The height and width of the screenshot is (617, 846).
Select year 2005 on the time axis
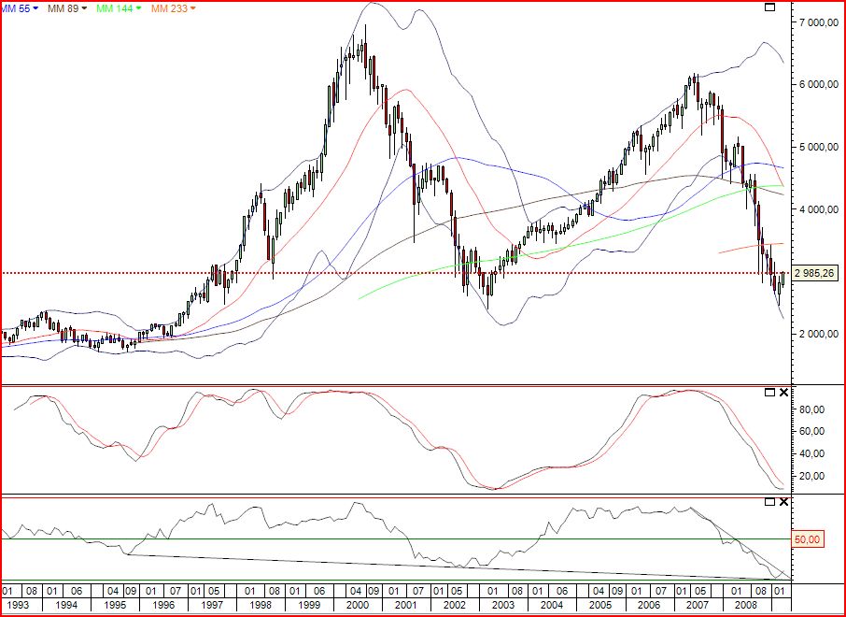tap(600, 605)
